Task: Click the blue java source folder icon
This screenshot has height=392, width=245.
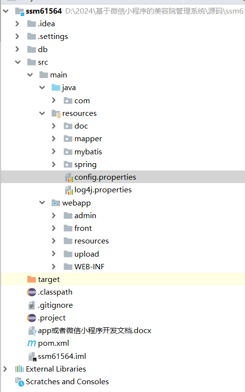Action: (55, 88)
